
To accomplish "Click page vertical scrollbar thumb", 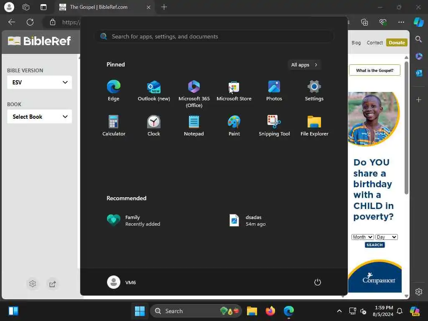I will [406, 128].
